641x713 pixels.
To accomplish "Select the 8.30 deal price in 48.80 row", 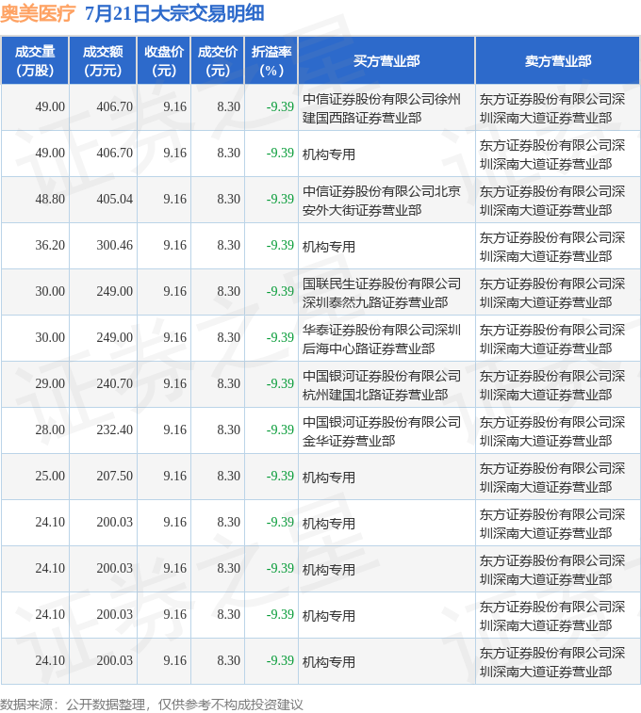I will [229, 199].
